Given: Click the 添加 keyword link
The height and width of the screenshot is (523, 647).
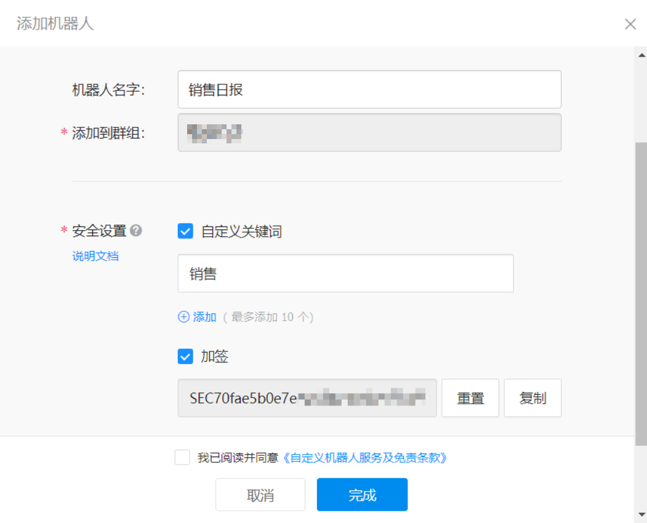Looking at the screenshot, I should point(204,317).
